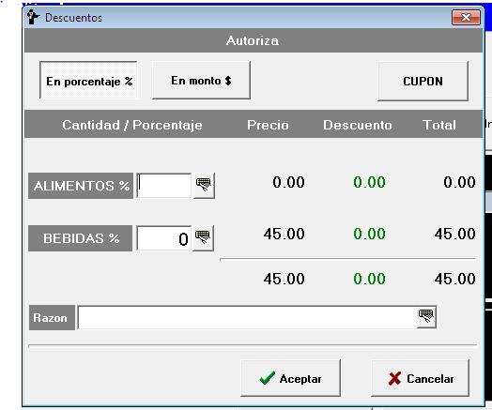Open on-screen keyboard for Razon field
The height and width of the screenshot is (410, 492).
pos(426,317)
